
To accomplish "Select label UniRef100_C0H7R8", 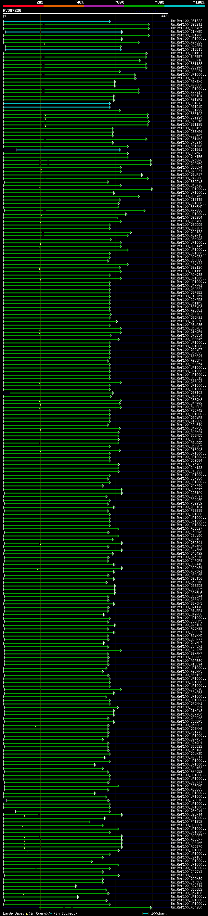I will point(187,300).
